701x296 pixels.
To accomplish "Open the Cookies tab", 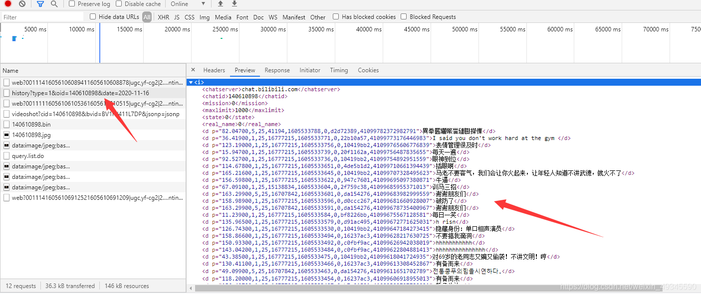I will [368, 70].
